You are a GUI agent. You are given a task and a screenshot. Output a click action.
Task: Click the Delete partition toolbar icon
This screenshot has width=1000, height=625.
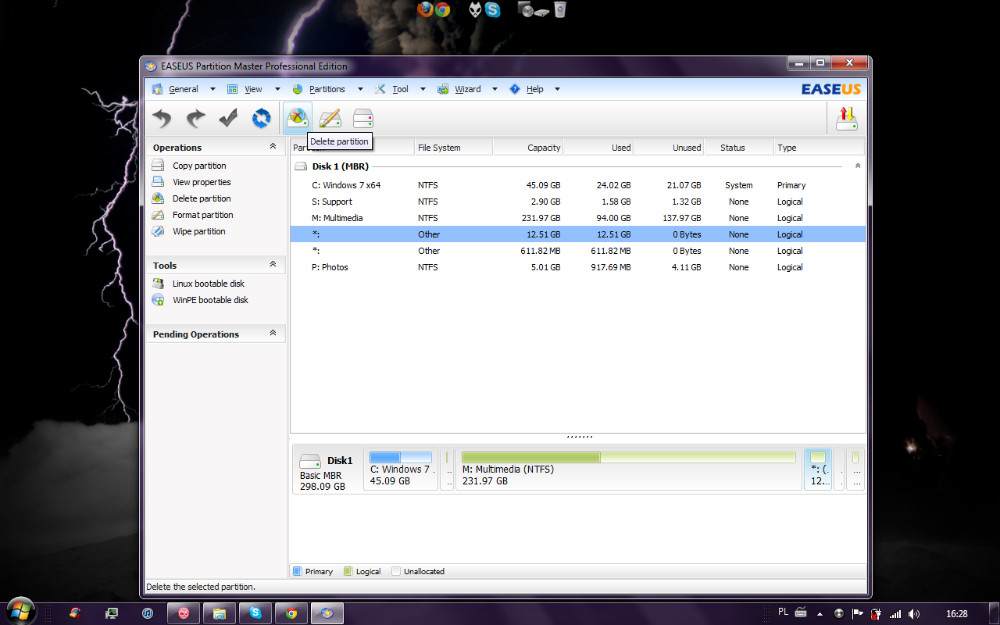coord(298,119)
